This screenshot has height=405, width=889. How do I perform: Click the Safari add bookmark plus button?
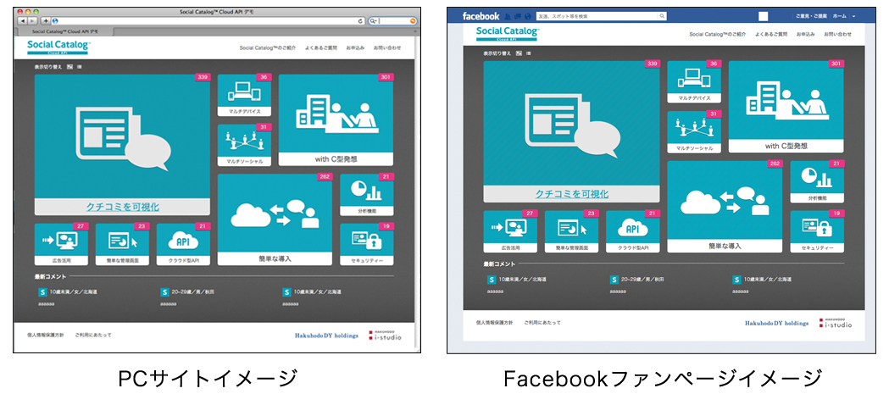click(46, 20)
